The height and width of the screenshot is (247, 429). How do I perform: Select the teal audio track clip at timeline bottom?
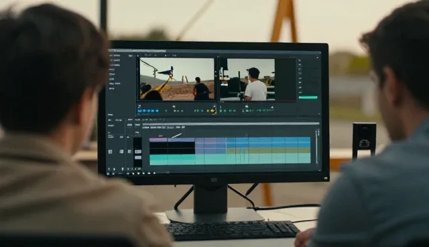pos(230,159)
